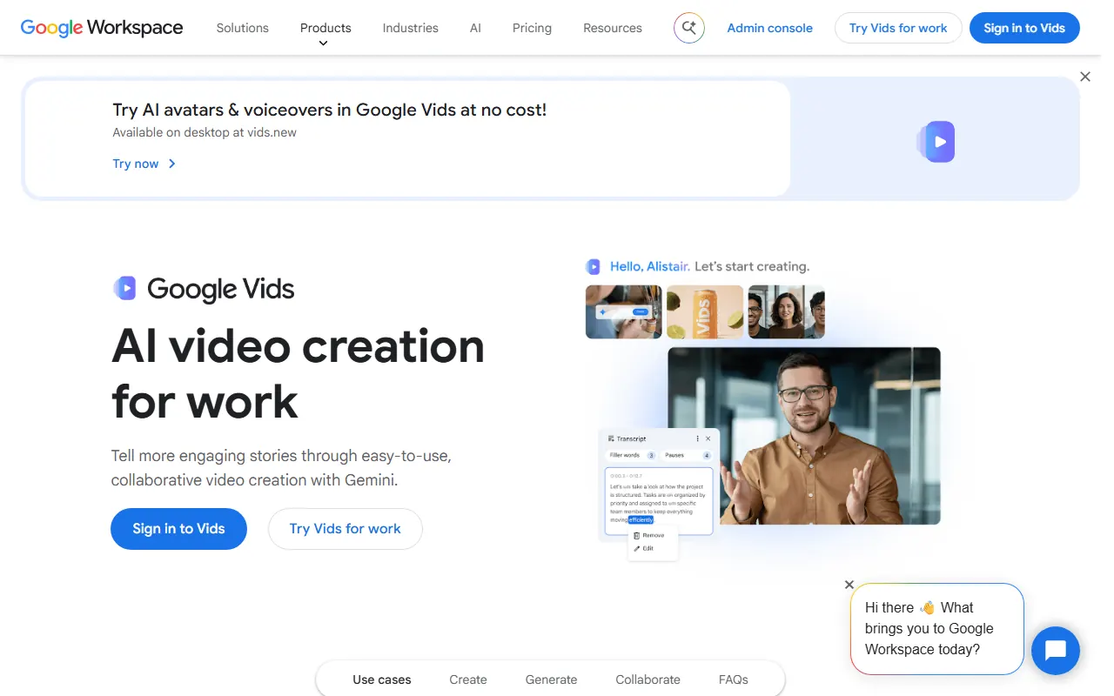Click the Google Workspace logo
The height and width of the screenshot is (696, 1114).
102,28
